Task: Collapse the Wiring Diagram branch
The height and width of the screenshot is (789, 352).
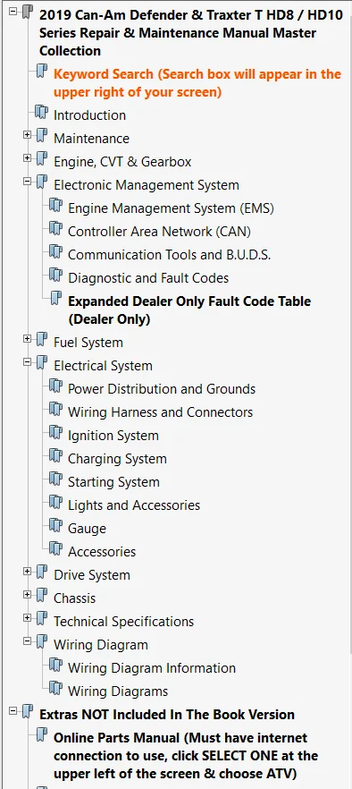Action: [27, 641]
